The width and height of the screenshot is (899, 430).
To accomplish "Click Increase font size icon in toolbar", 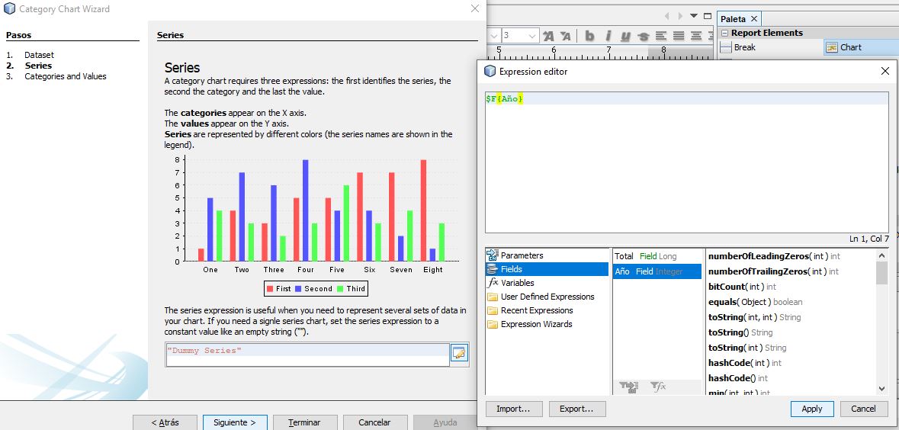I will point(549,36).
